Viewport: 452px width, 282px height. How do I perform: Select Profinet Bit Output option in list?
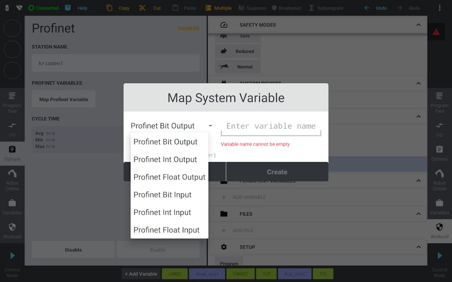click(170, 142)
